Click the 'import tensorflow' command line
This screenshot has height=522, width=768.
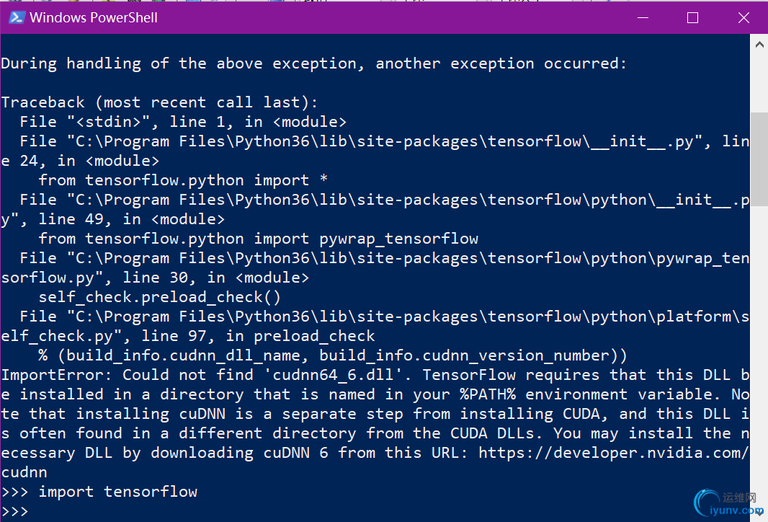(x=99, y=492)
